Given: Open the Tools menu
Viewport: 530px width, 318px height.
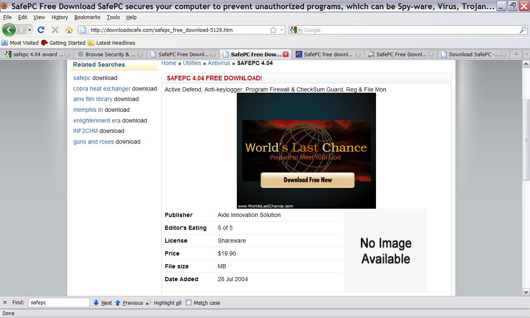Looking at the screenshot, I should pos(113,17).
